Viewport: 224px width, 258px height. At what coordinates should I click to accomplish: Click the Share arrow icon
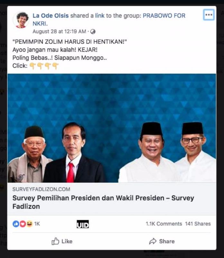point(153,241)
